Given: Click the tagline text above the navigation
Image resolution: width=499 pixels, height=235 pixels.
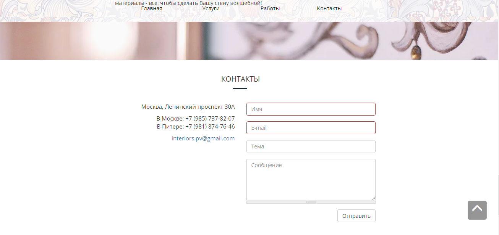Looking at the screenshot, I should click(188, 3).
